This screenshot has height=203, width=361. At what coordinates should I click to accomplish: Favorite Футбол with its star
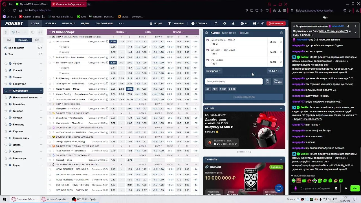point(6,64)
